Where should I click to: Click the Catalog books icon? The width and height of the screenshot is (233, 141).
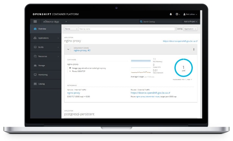[35, 84]
